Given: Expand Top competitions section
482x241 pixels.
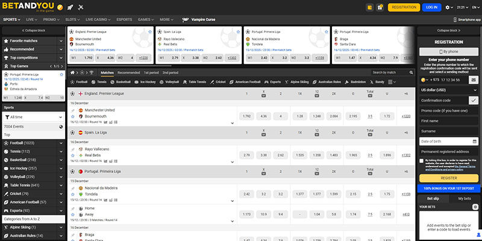Looking at the screenshot, I should [61, 58].
